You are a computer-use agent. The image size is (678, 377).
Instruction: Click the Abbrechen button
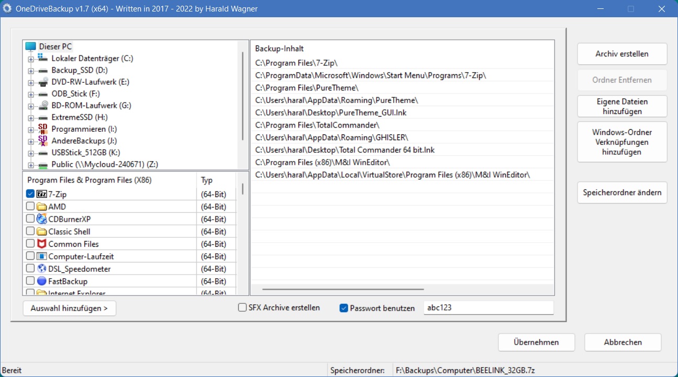tap(623, 342)
